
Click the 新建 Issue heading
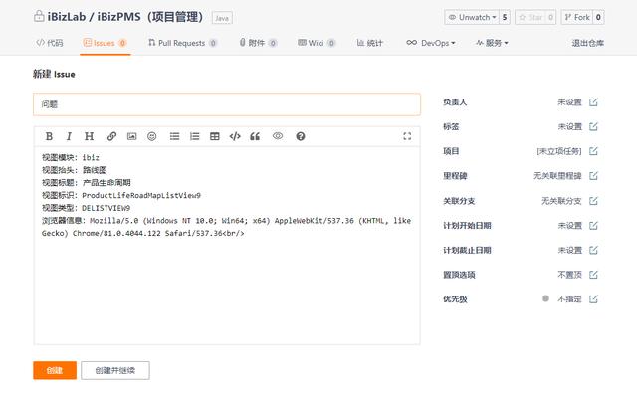point(54,74)
